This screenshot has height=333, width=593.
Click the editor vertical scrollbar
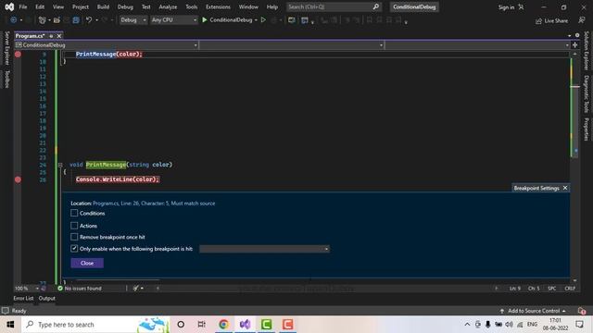(x=574, y=166)
